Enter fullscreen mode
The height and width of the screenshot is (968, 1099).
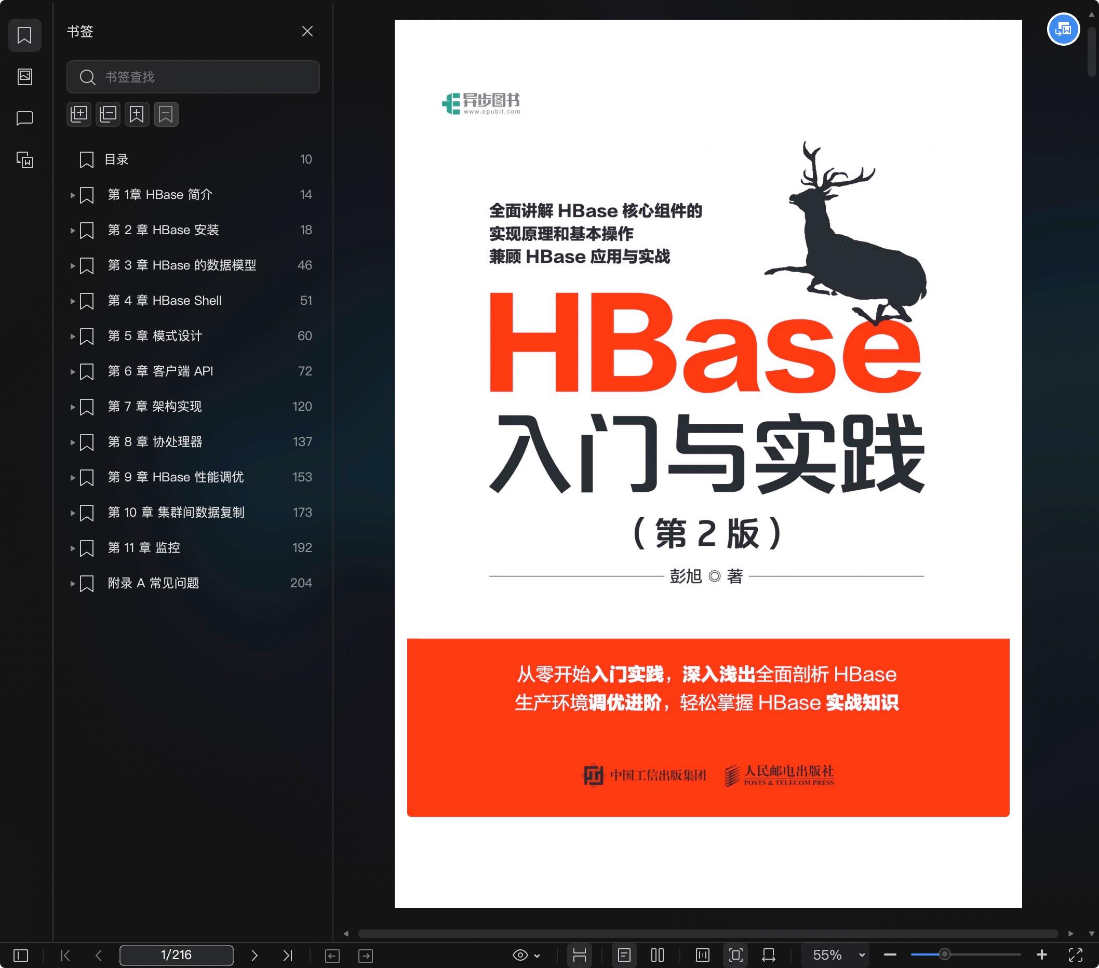click(x=1075, y=955)
